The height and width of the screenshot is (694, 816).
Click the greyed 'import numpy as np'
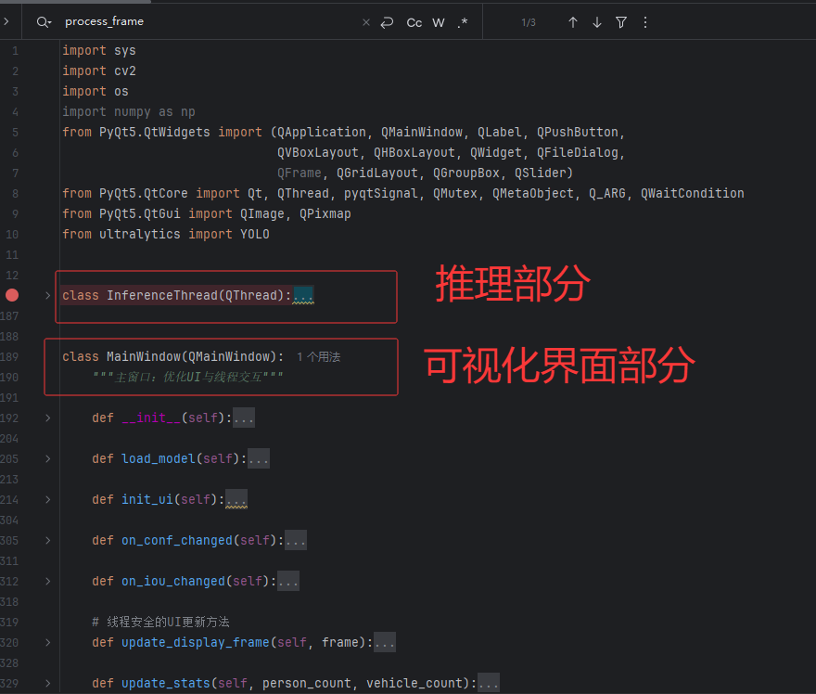(x=129, y=112)
